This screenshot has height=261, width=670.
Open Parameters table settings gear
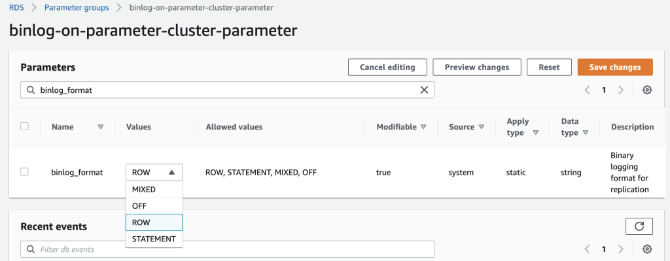pos(647,90)
